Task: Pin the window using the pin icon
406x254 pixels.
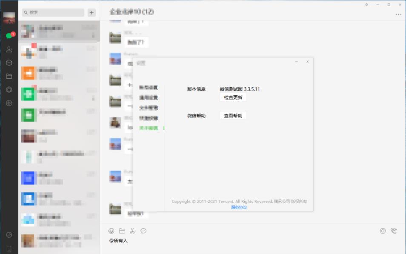Action: click(x=367, y=5)
